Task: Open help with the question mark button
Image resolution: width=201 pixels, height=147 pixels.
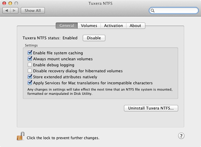Action: pos(181,136)
